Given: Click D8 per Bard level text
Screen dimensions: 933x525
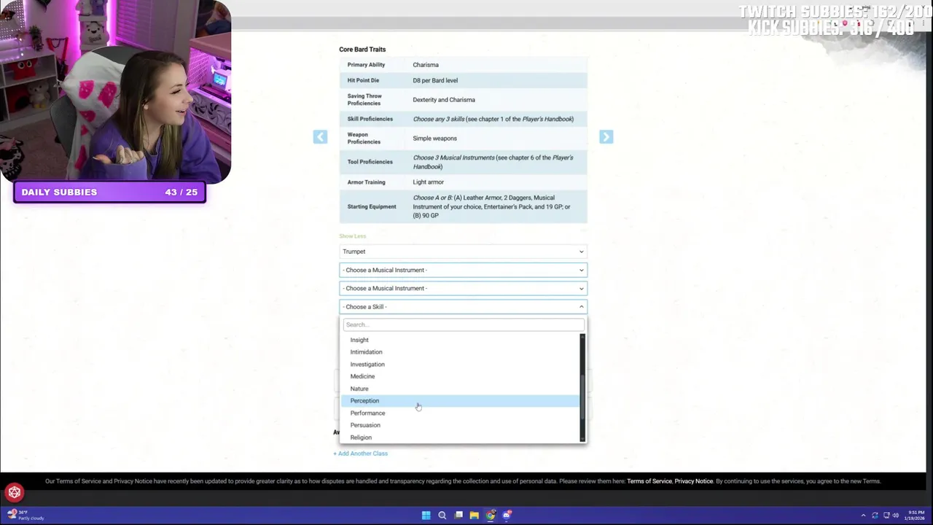Looking at the screenshot, I should [435, 81].
